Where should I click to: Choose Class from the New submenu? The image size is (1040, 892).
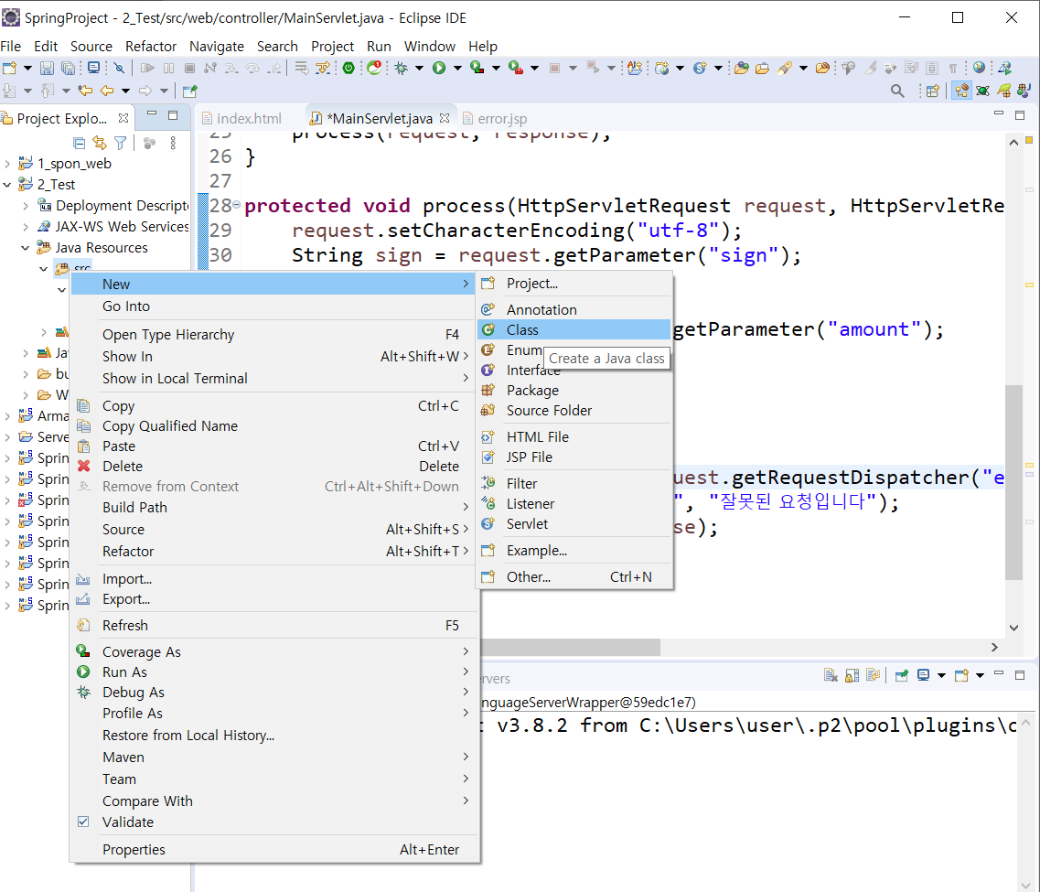pos(574,329)
